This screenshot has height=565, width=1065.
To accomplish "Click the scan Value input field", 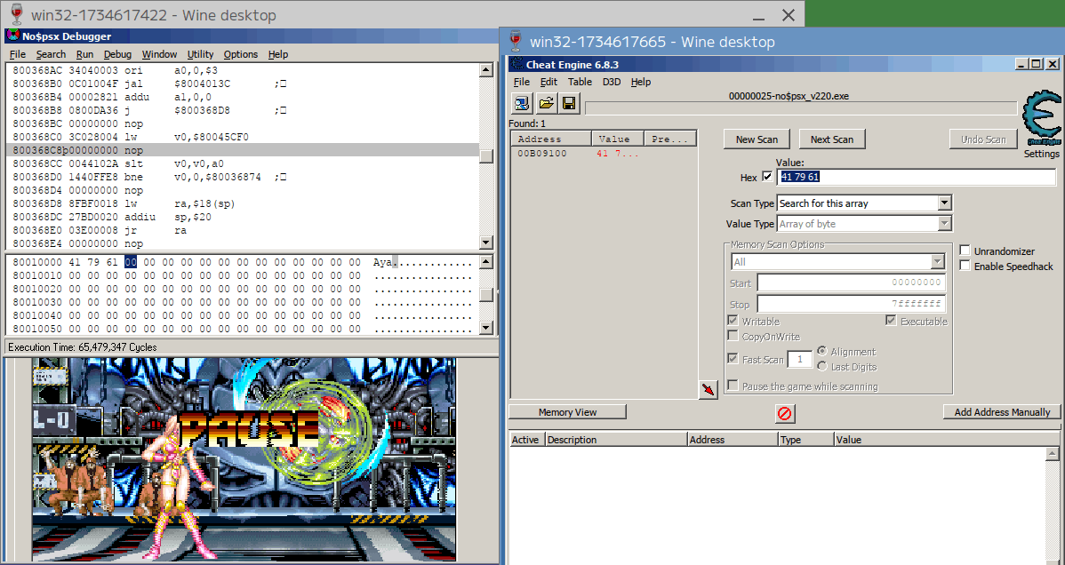I will (917, 177).
